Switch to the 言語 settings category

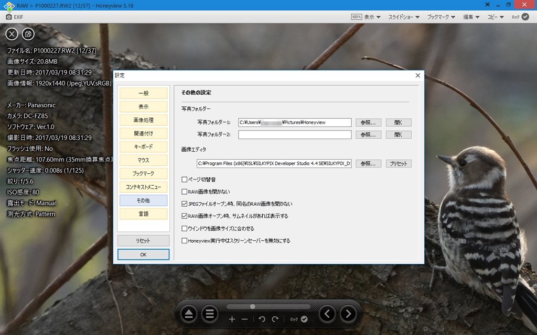click(x=143, y=214)
